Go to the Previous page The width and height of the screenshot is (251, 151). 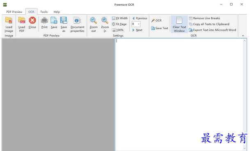139,18
